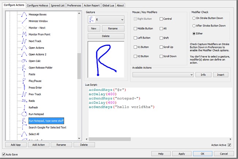Screen dimensions: 238x159
Task: Click the Open Calc gesture icon
Action: (24, 61)
